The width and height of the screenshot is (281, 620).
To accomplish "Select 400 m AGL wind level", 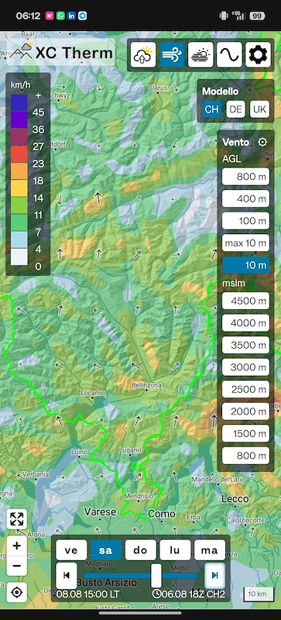I will tap(246, 198).
